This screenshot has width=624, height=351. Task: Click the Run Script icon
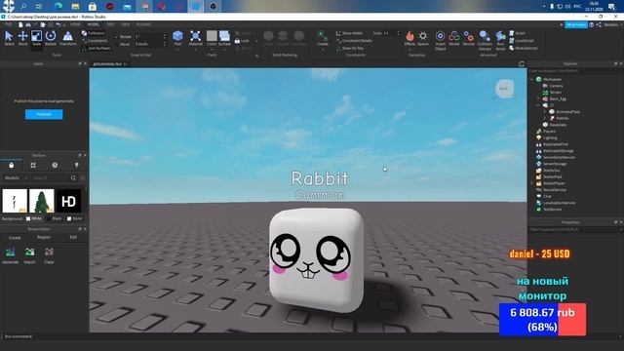point(500,37)
